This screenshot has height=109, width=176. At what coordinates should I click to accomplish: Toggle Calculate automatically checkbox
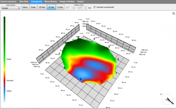[95, 7]
